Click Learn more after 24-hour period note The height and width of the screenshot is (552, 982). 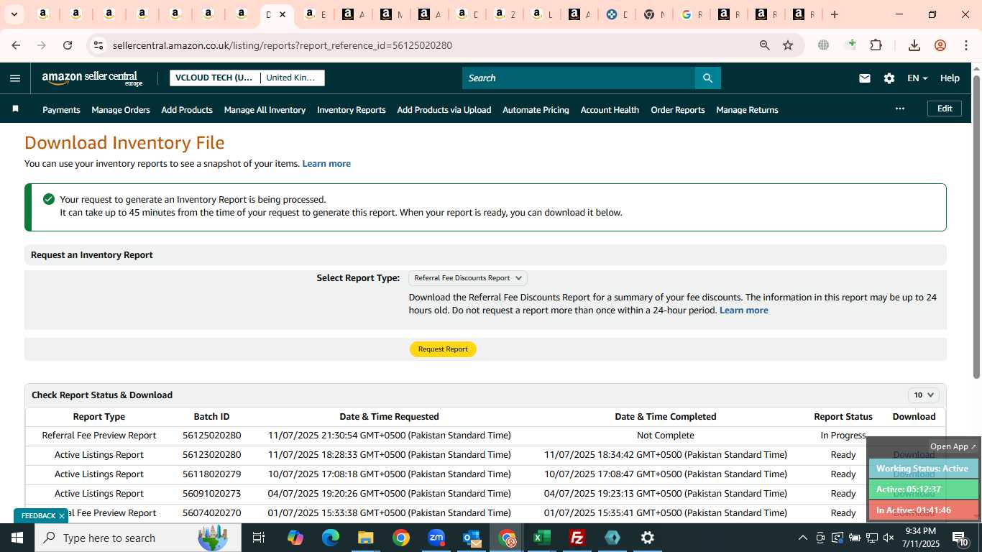tap(744, 310)
